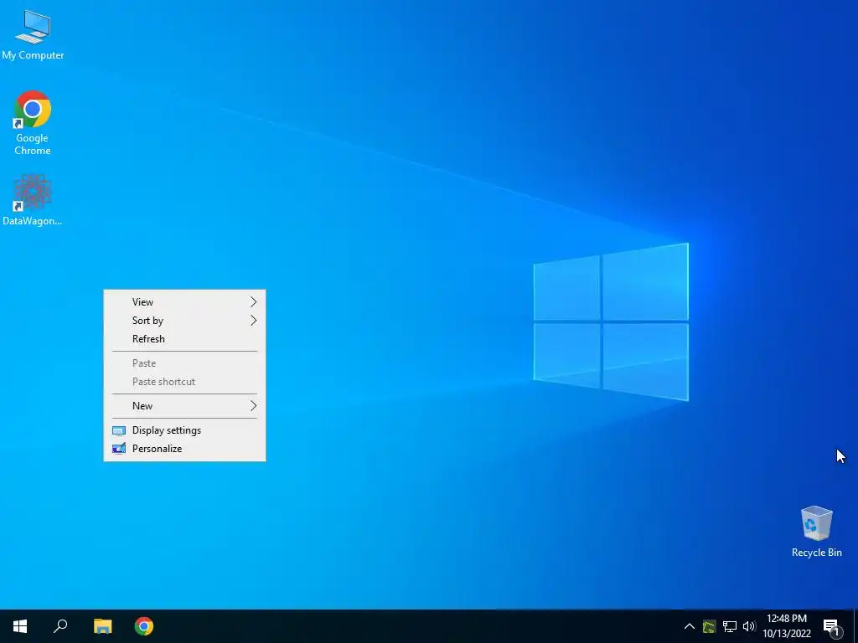This screenshot has width=858, height=643.
Task: Open the notification center icon
Action: [x=831, y=626]
